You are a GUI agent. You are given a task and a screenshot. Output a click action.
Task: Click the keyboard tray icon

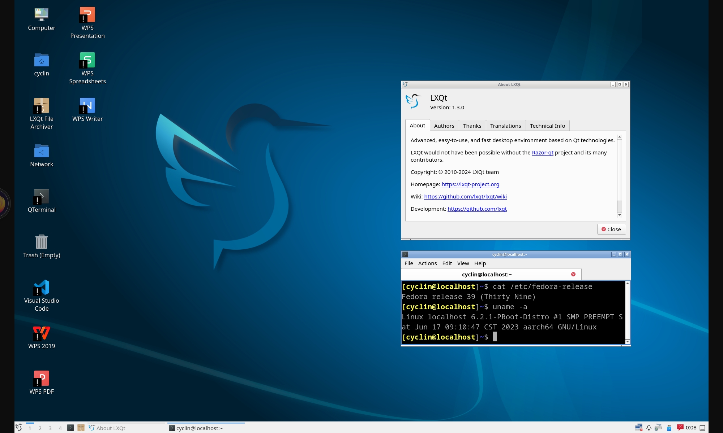click(x=659, y=428)
